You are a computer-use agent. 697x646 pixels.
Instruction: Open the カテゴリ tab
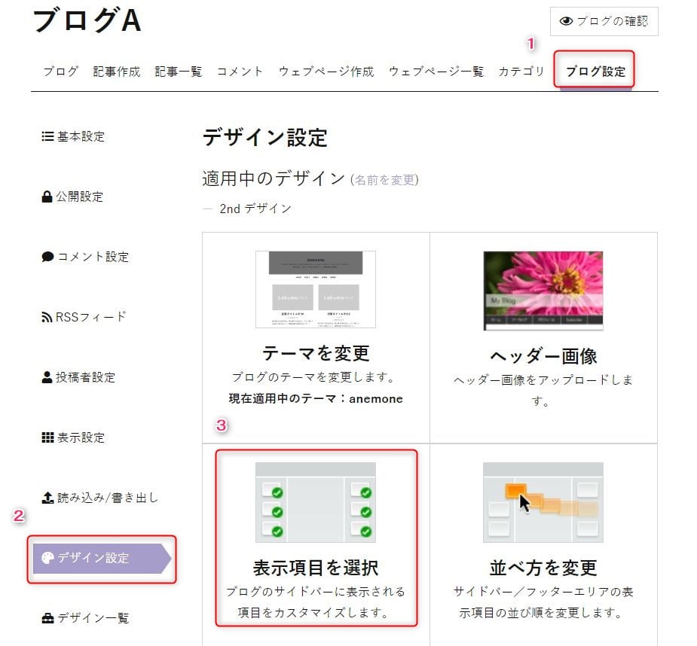pyautogui.click(x=521, y=71)
